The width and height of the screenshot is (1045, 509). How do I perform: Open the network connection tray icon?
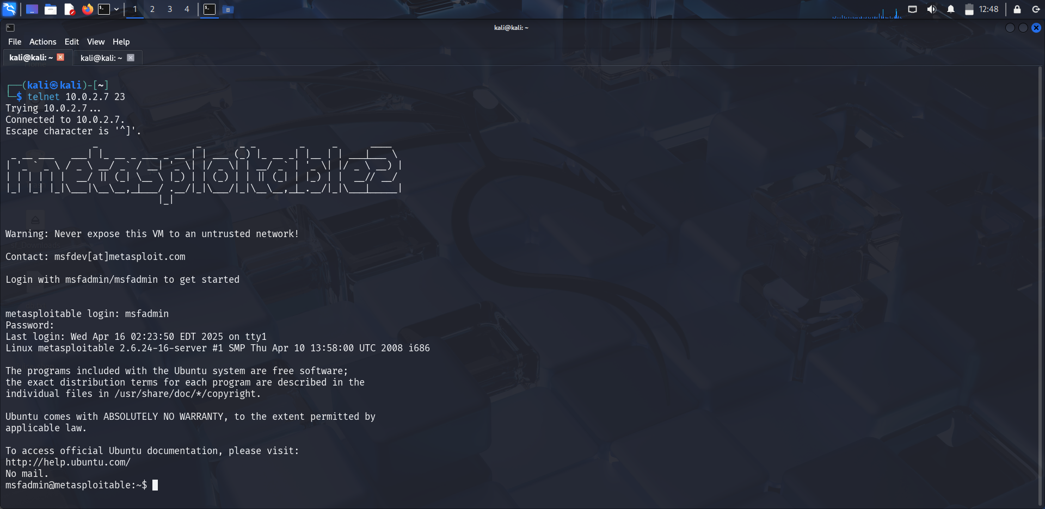(913, 9)
